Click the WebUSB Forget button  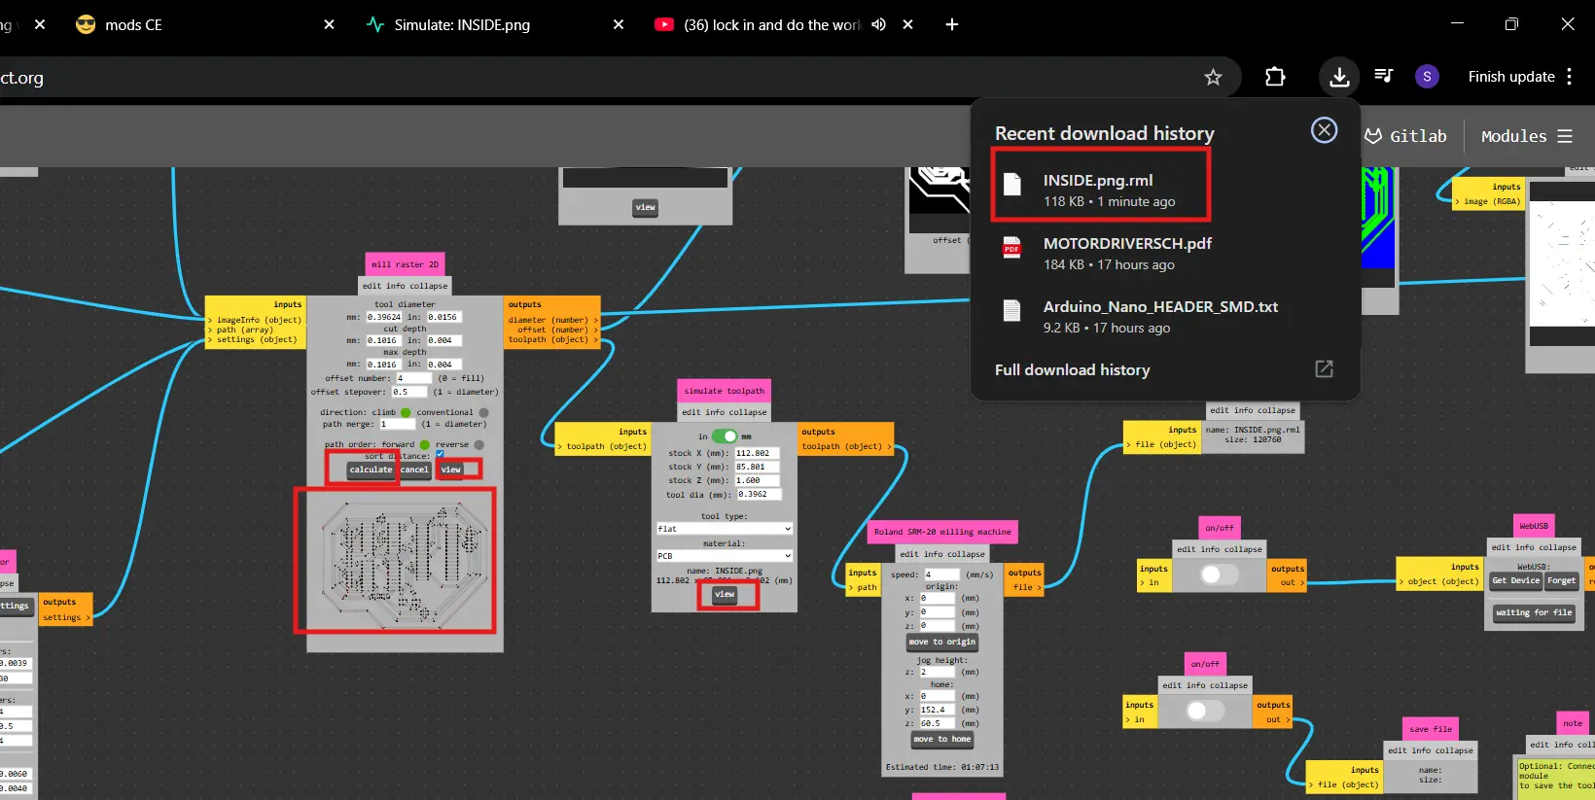click(x=1561, y=580)
